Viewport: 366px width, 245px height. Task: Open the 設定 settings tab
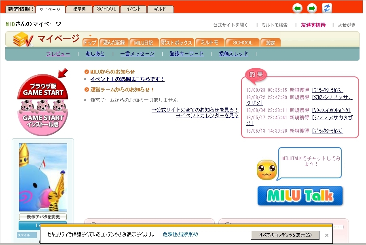[270, 42]
